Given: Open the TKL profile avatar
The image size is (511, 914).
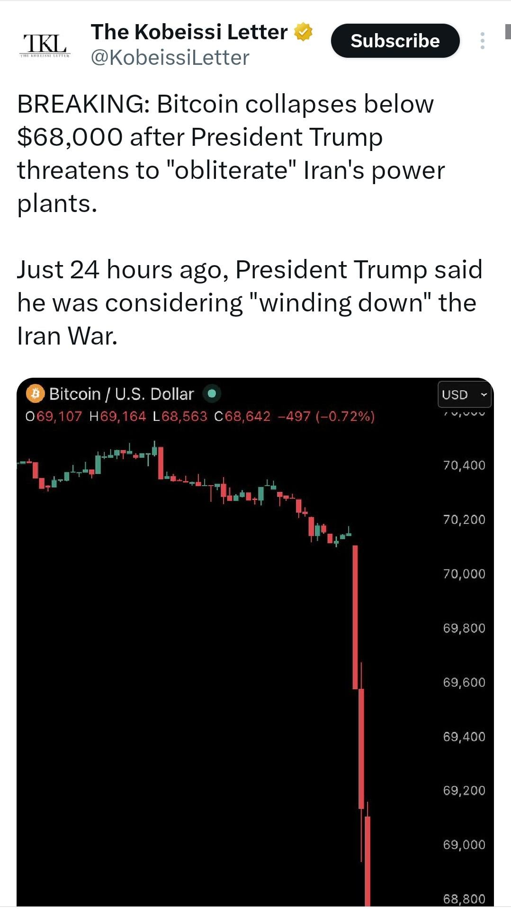Looking at the screenshot, I should [x=45, y=45].
